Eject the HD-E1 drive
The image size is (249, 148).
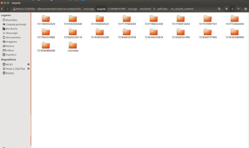tap(28, 64)
